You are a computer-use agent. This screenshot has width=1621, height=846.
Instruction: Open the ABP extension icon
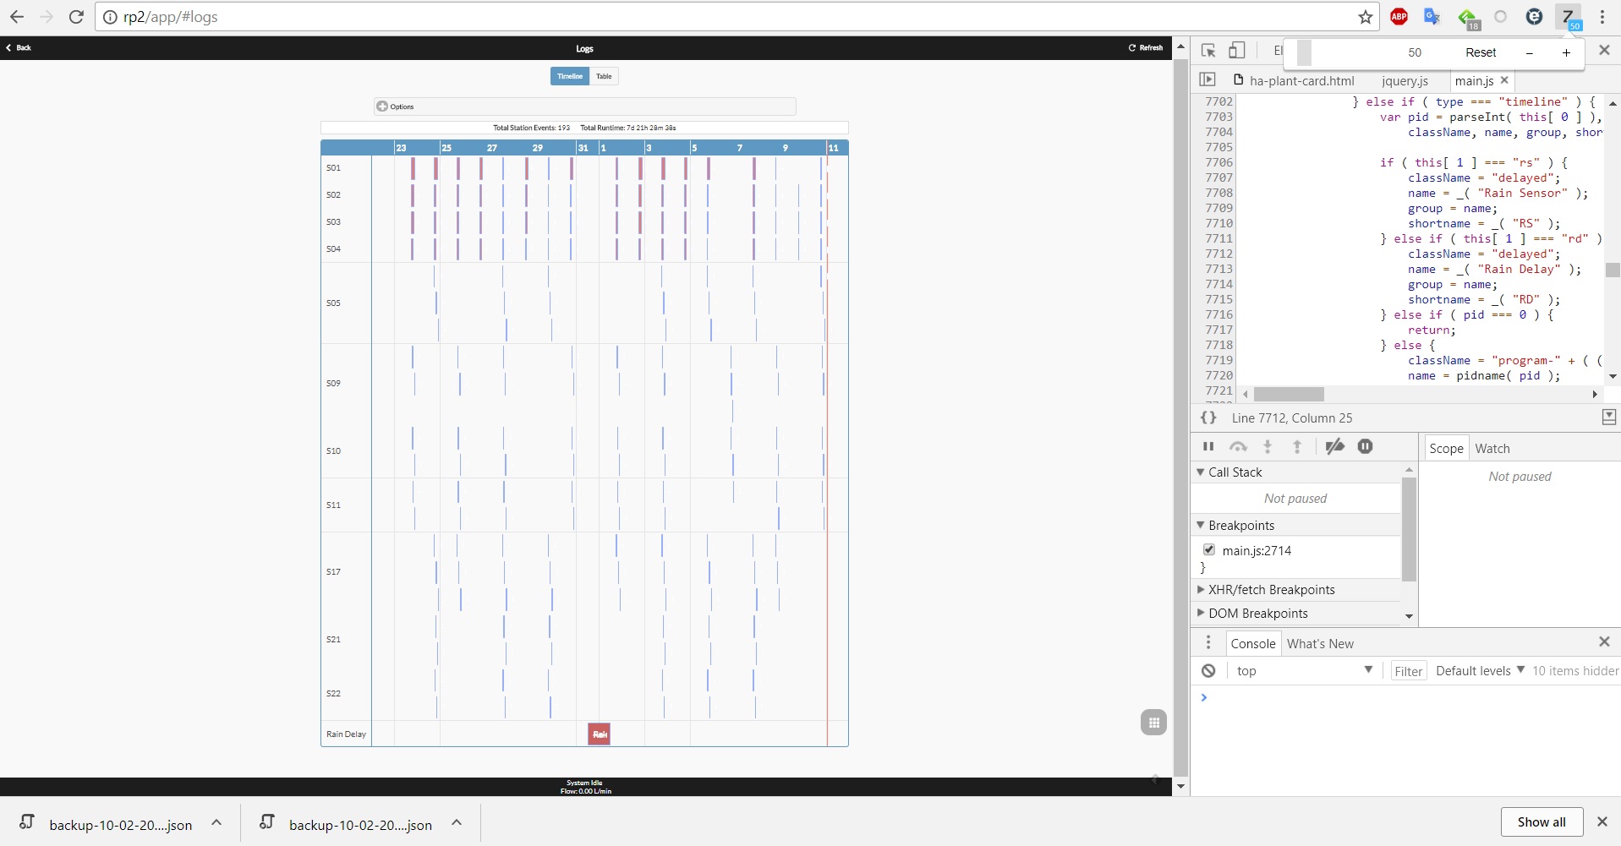click(1399, 16)
